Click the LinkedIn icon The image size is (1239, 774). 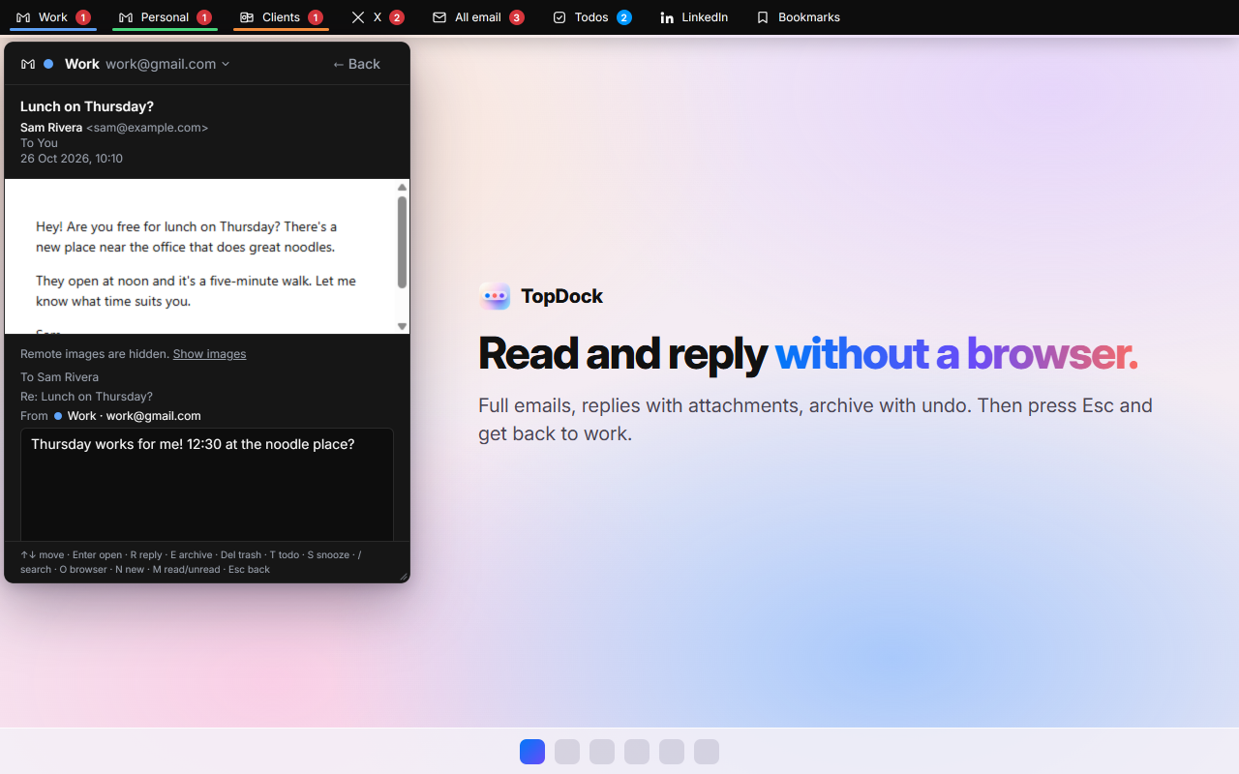click(667, 17)
